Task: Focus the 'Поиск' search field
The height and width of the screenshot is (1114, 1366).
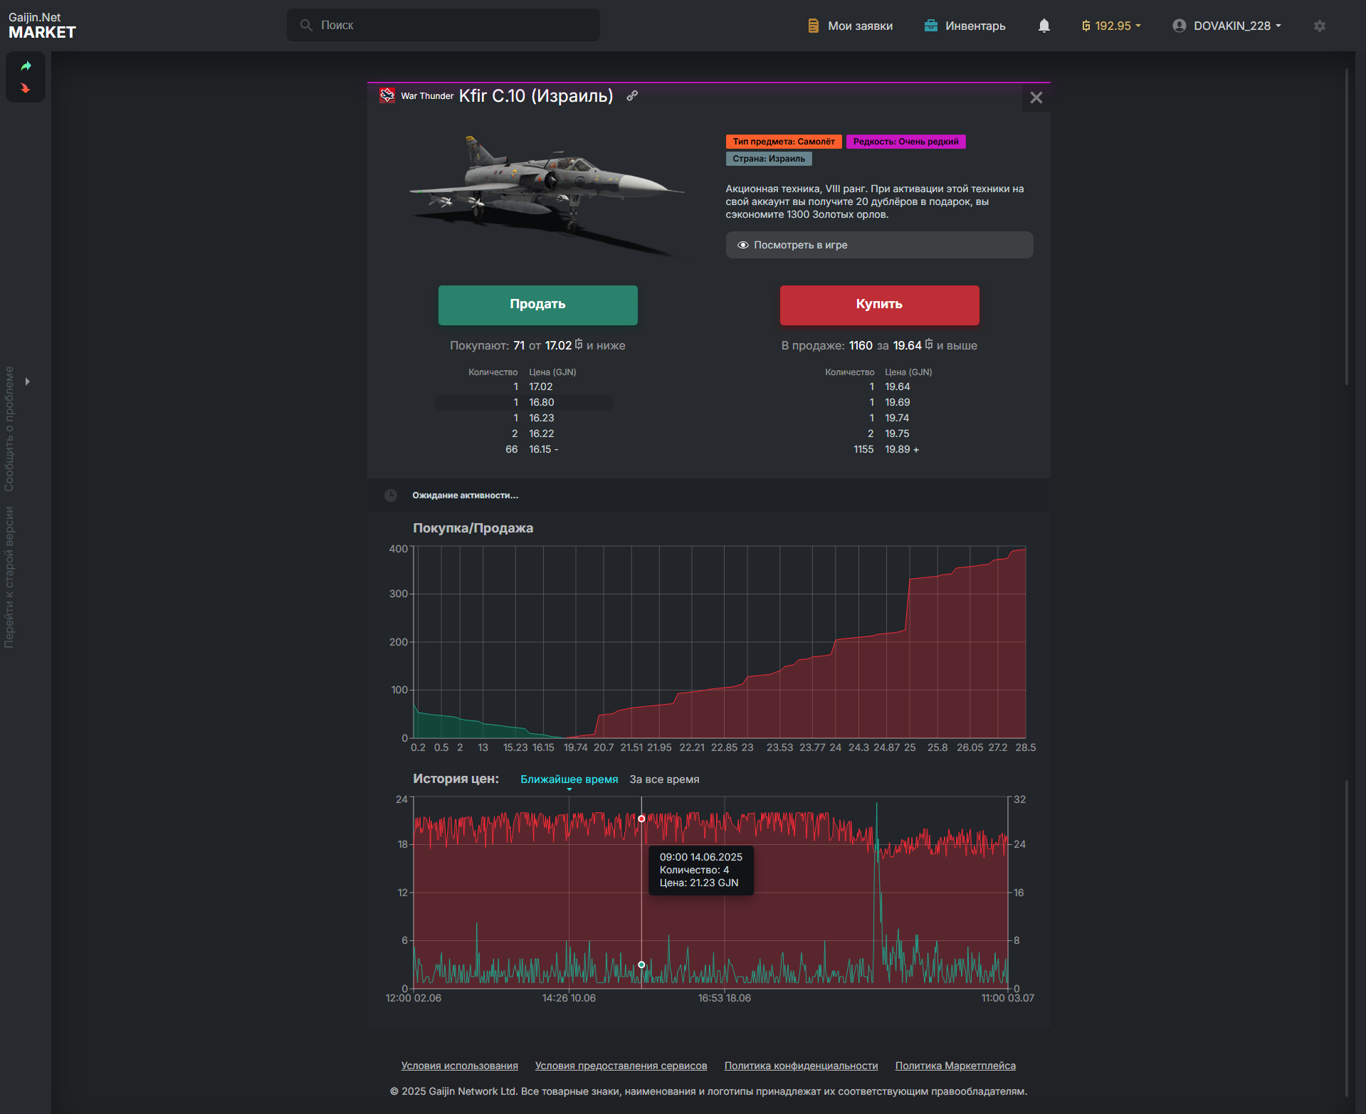Action: 443,25
